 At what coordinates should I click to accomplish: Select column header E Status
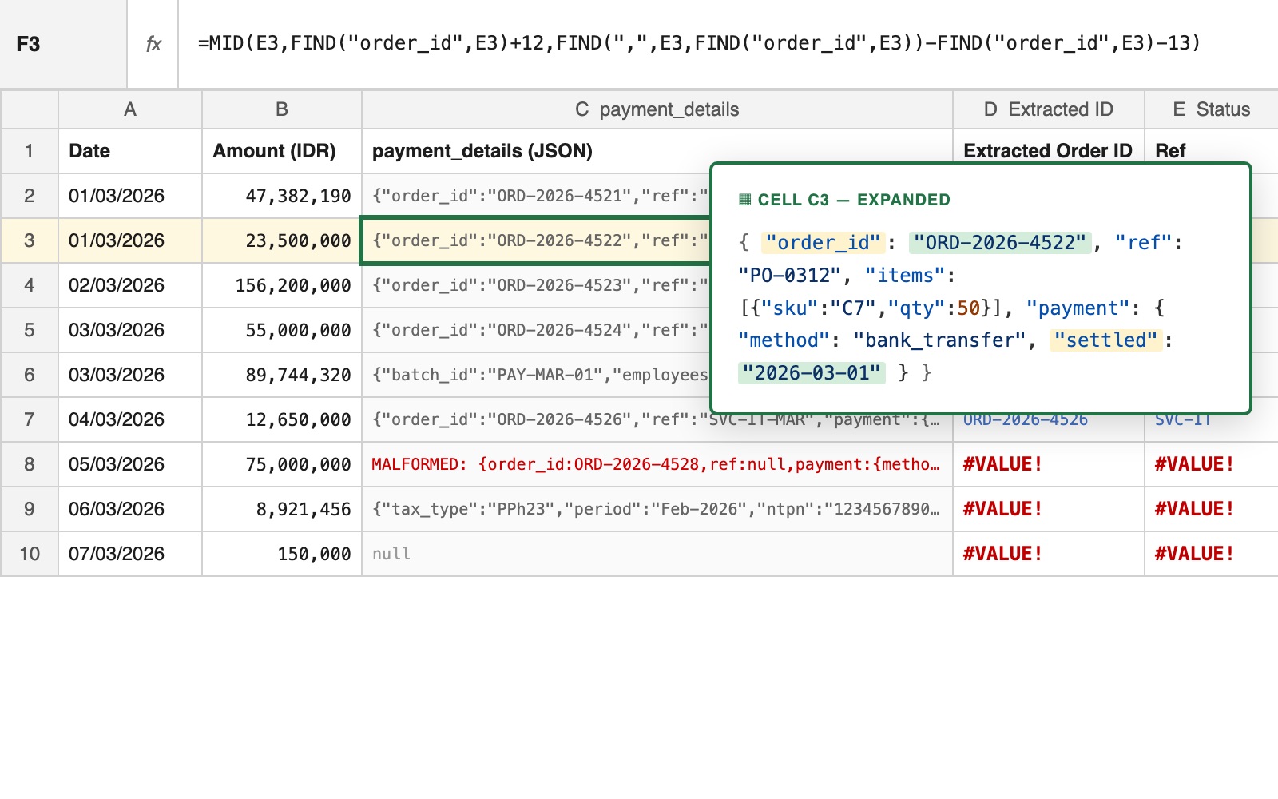(1210, 109)
